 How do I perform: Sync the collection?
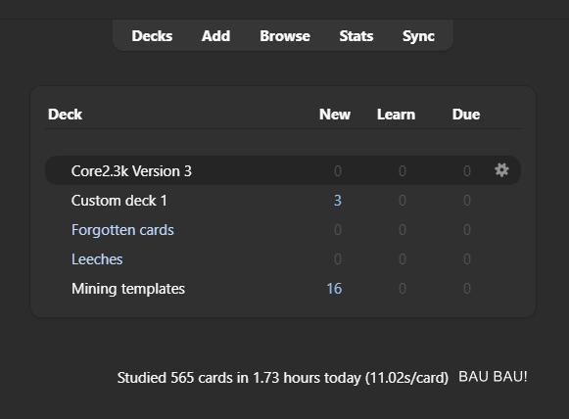click(418, 36)
